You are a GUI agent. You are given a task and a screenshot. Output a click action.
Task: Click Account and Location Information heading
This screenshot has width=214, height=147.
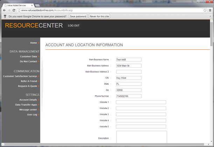[84, 45]
